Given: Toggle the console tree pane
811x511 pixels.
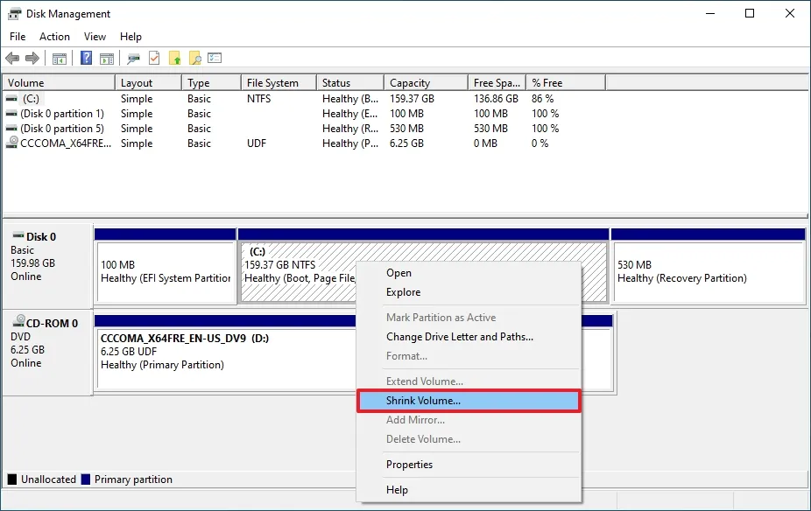Looking at the screenshot, I should click(59, 58).
